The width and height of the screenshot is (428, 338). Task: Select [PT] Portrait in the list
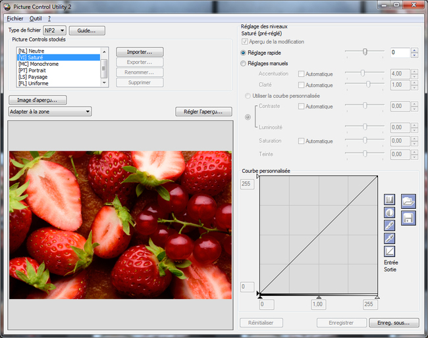(59, 70)
